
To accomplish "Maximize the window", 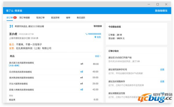I will click(157, 4).
